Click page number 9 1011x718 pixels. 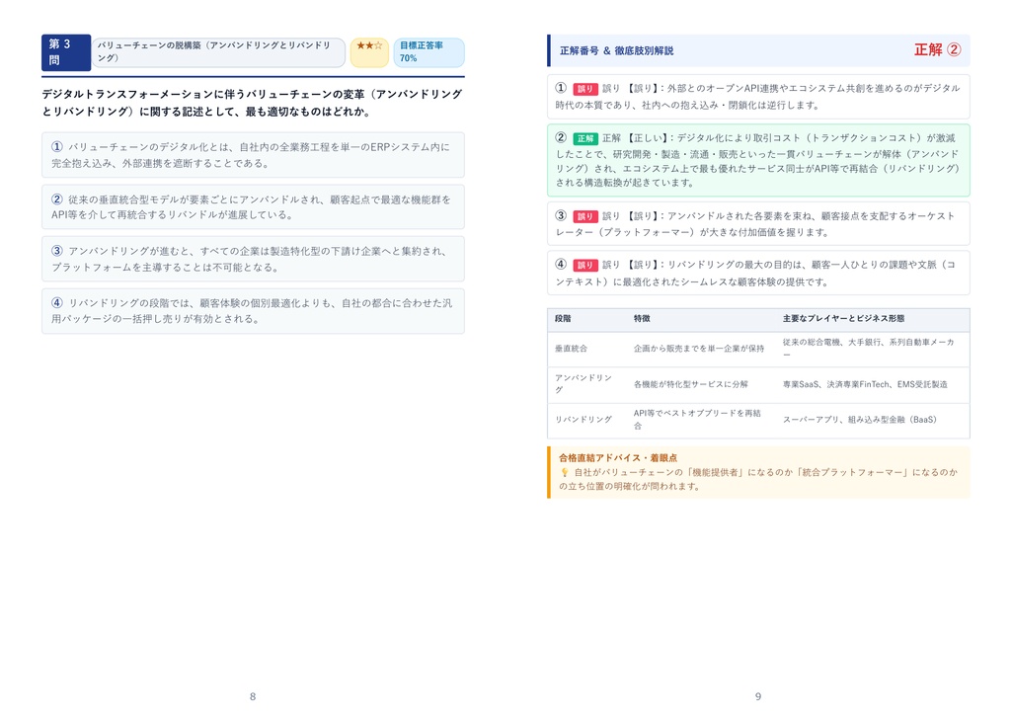coord(758,696)
